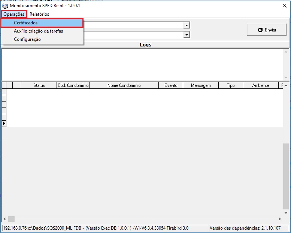The height and width of the screenshot is (233, 291).
Task: Click the Logs section header
Action: click(145, 45)
